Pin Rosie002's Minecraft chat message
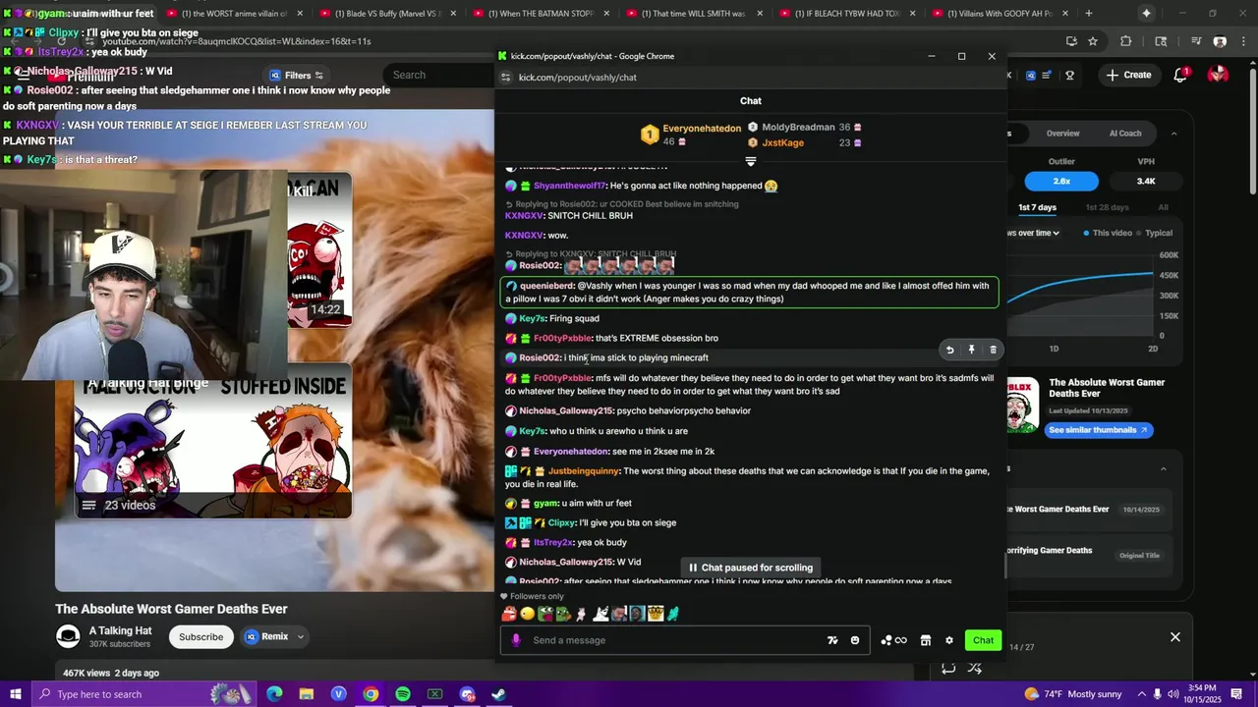 (971, 350)
